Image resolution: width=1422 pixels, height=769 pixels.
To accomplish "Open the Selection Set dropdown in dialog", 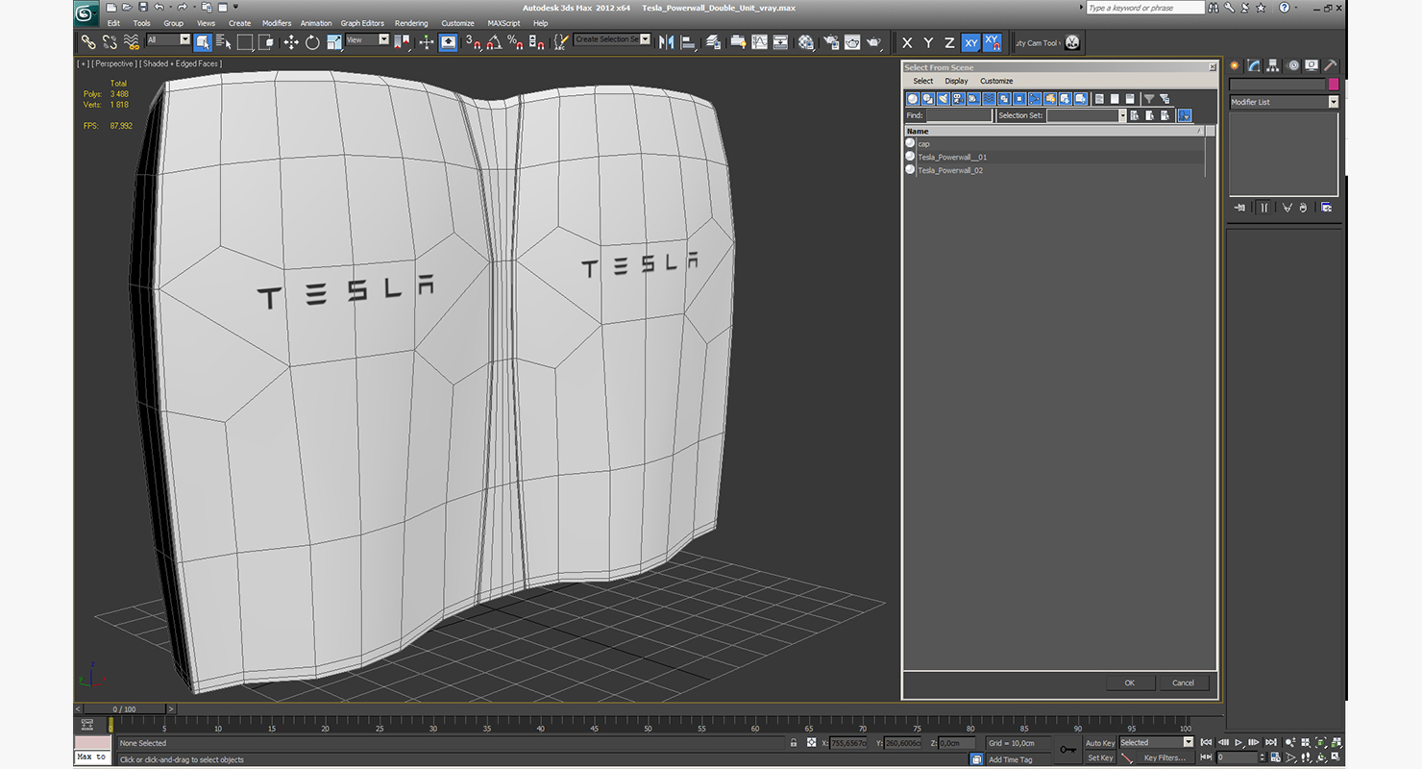I will click(1086, 115).
